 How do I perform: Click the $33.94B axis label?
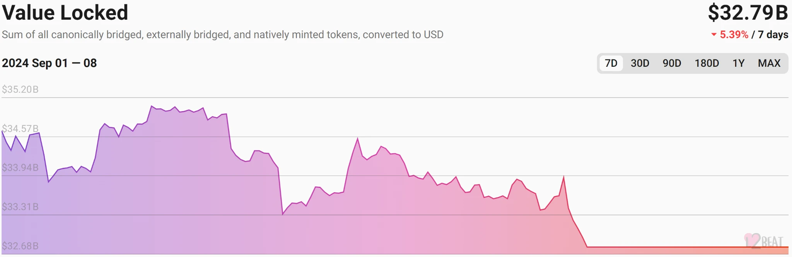pyautogui.click(x=20, y=167)
